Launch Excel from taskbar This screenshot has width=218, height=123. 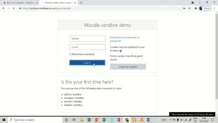89,120
